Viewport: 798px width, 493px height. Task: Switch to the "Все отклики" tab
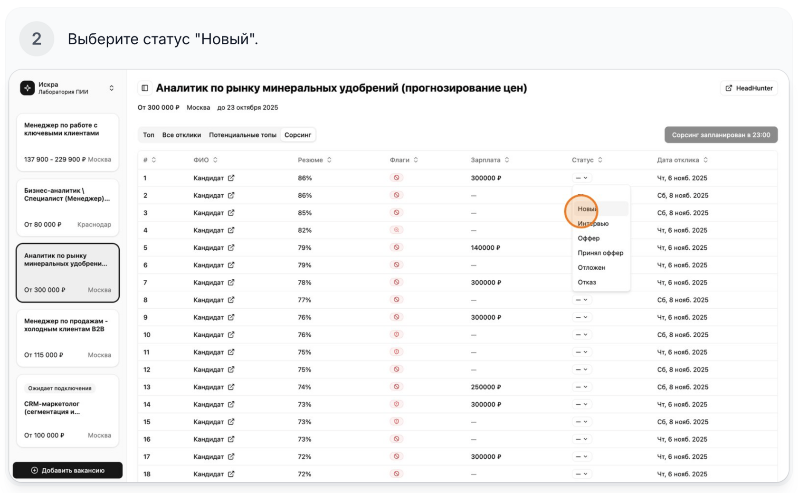(181, 135)
